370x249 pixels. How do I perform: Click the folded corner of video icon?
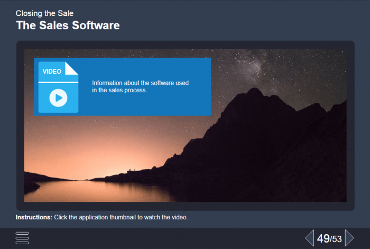click(x=72, y=68)
